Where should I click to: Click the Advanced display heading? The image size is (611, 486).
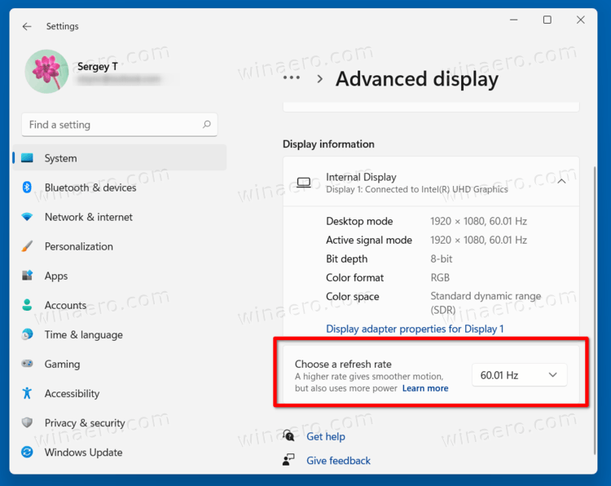[x=417, y=79]
